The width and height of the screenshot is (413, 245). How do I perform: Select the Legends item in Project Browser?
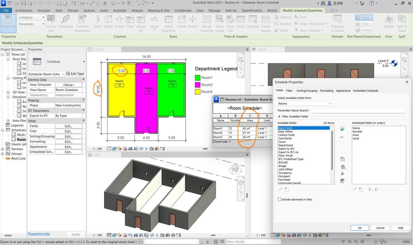[x=17, y=125]
